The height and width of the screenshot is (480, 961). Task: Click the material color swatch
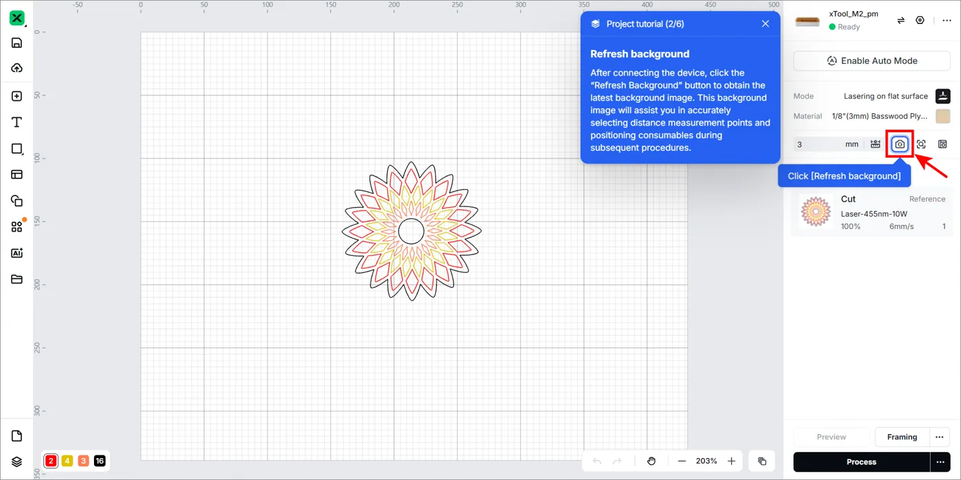click(x=943, y=116)
